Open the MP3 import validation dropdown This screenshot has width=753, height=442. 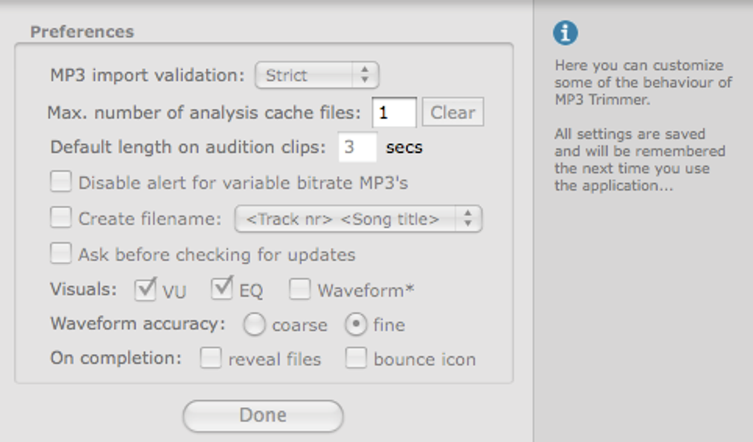(x=316, y=75)
